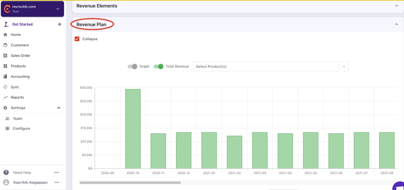
Task: Open the Reports page
Action: pyautogui.click(x=17, y=97)
